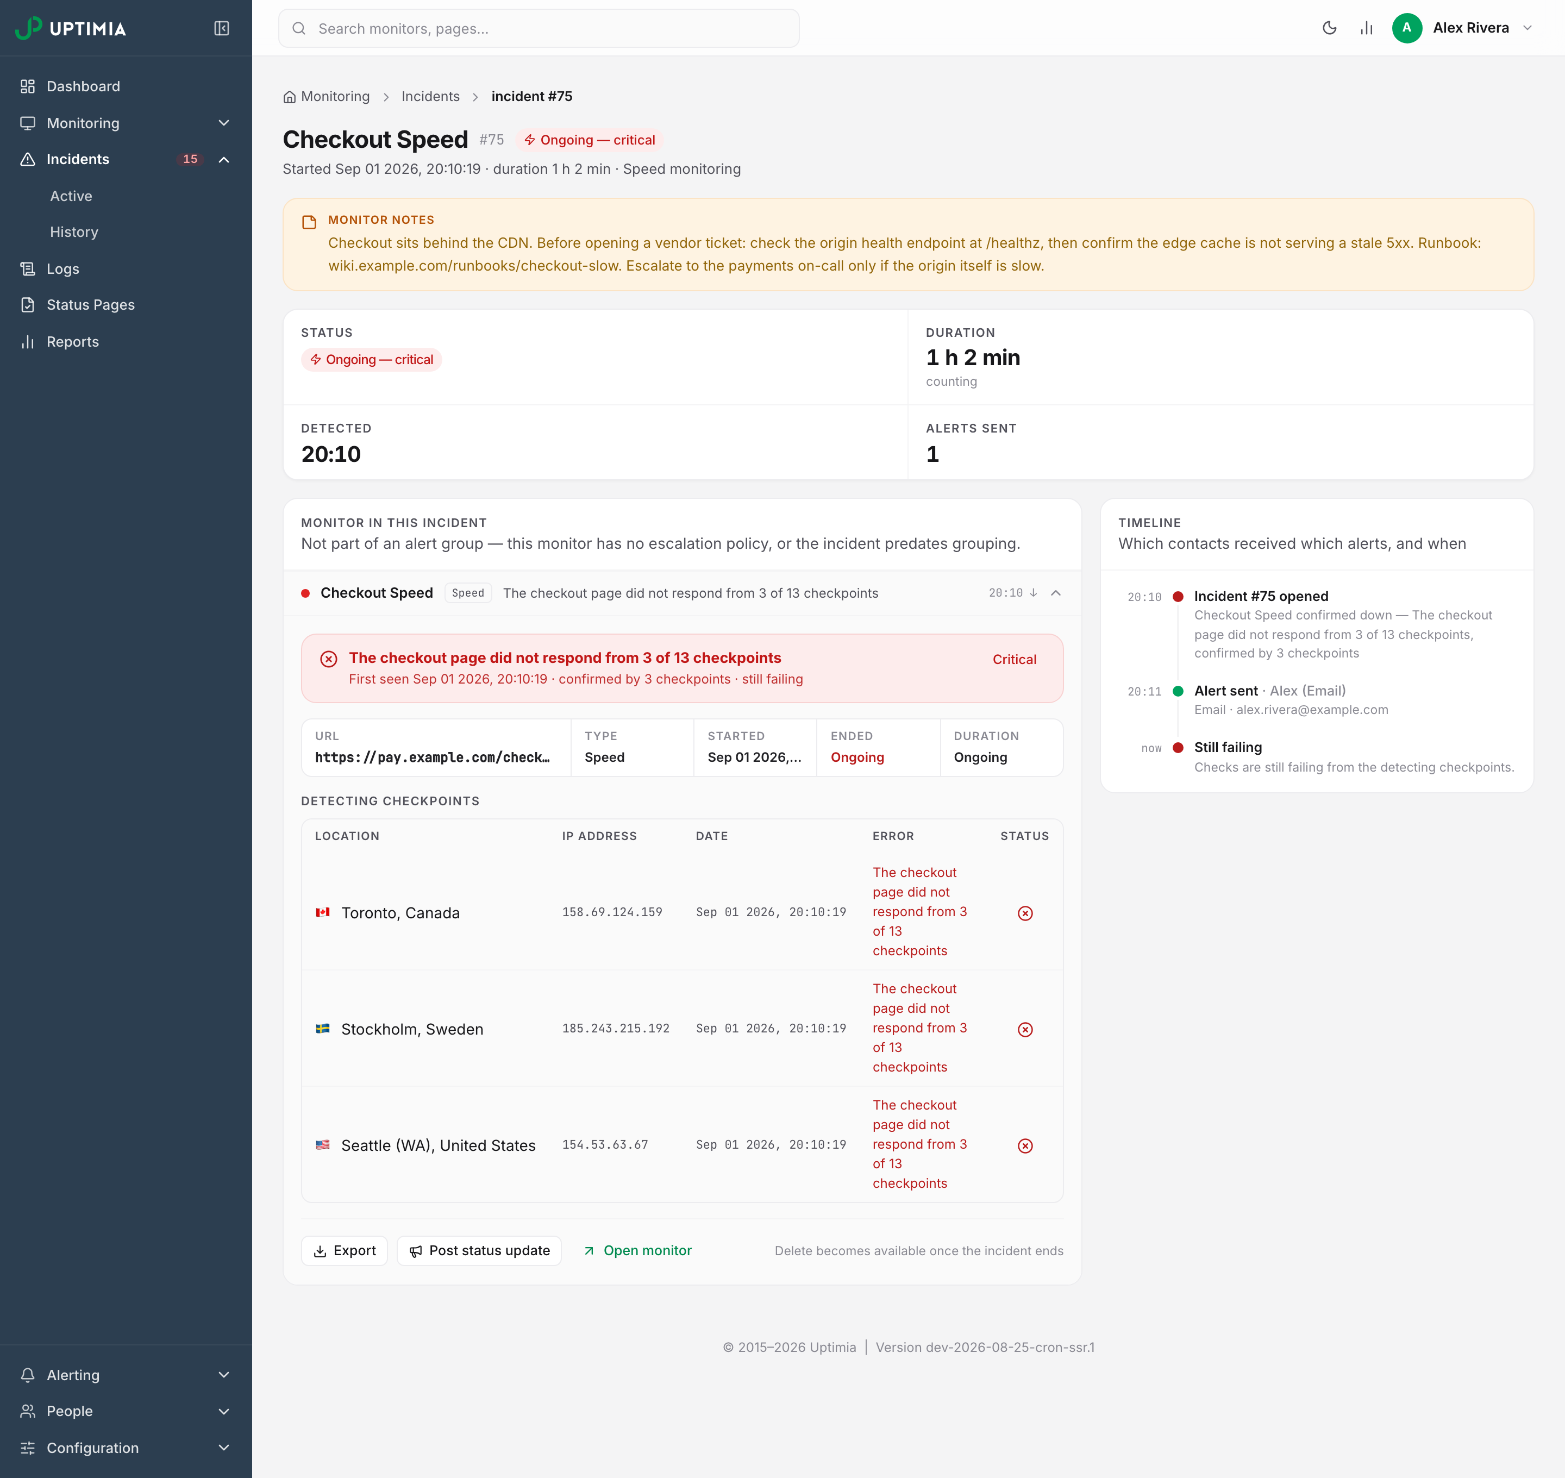Click the Export button
The width and height of the screenshot is (1565, 1478).
(x=345, y=1251)
